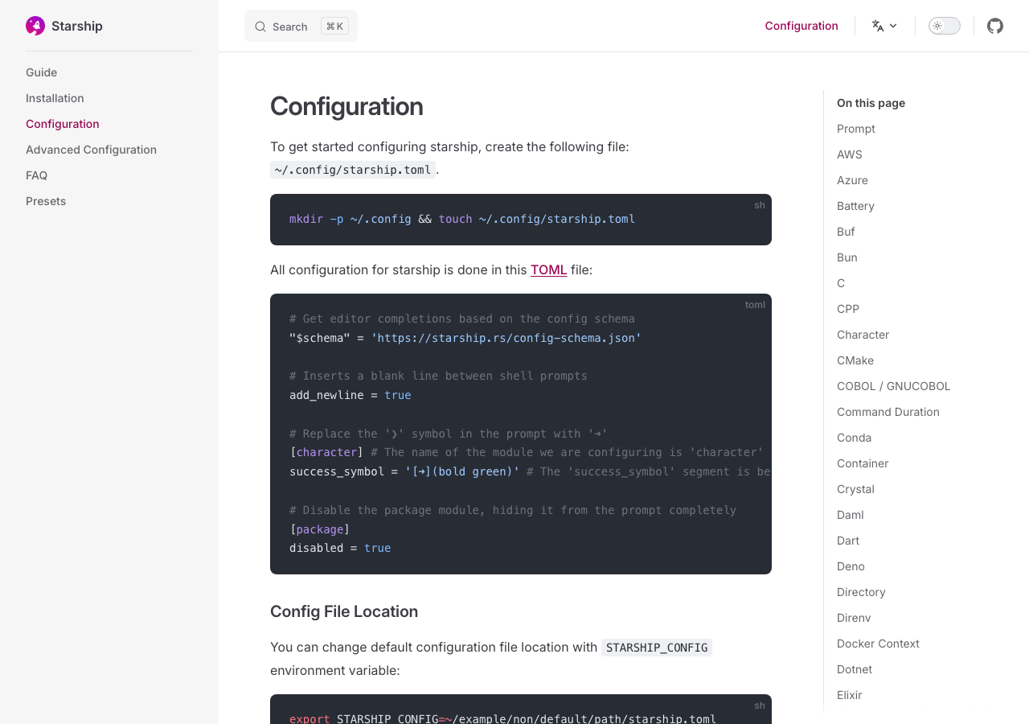
Task: Jump to Elixir section in outline
Action: pos(850,695)
